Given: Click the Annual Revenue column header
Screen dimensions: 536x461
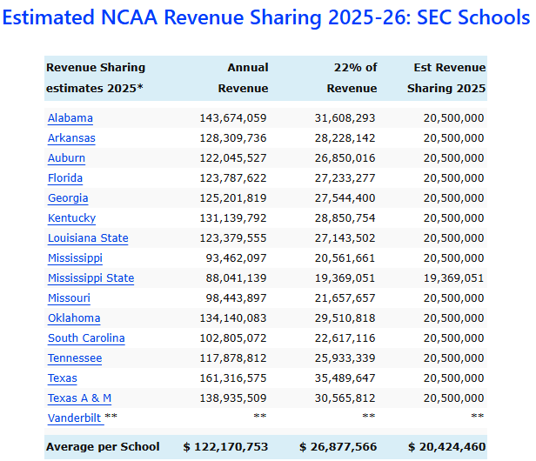Looking at the screenshot, I should pyautogui.click(x=243, y=78).
